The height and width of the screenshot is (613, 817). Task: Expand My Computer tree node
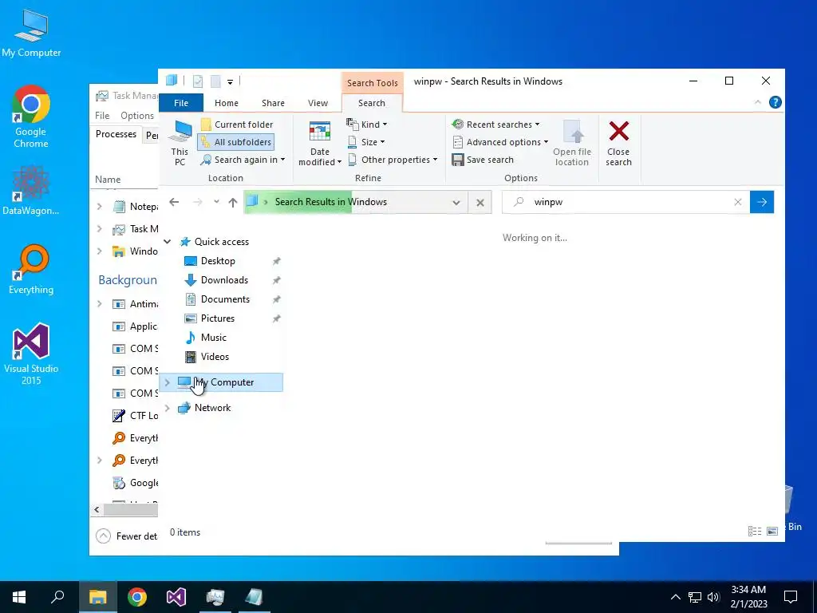pos(168,382)
